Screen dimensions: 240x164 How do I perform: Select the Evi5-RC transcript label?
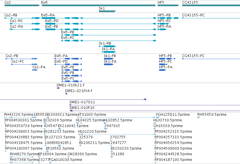click(x=68, y=38)
